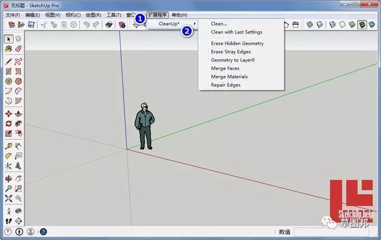
Task: Select the arrow Select tool
Action: (x=9, y=39)
